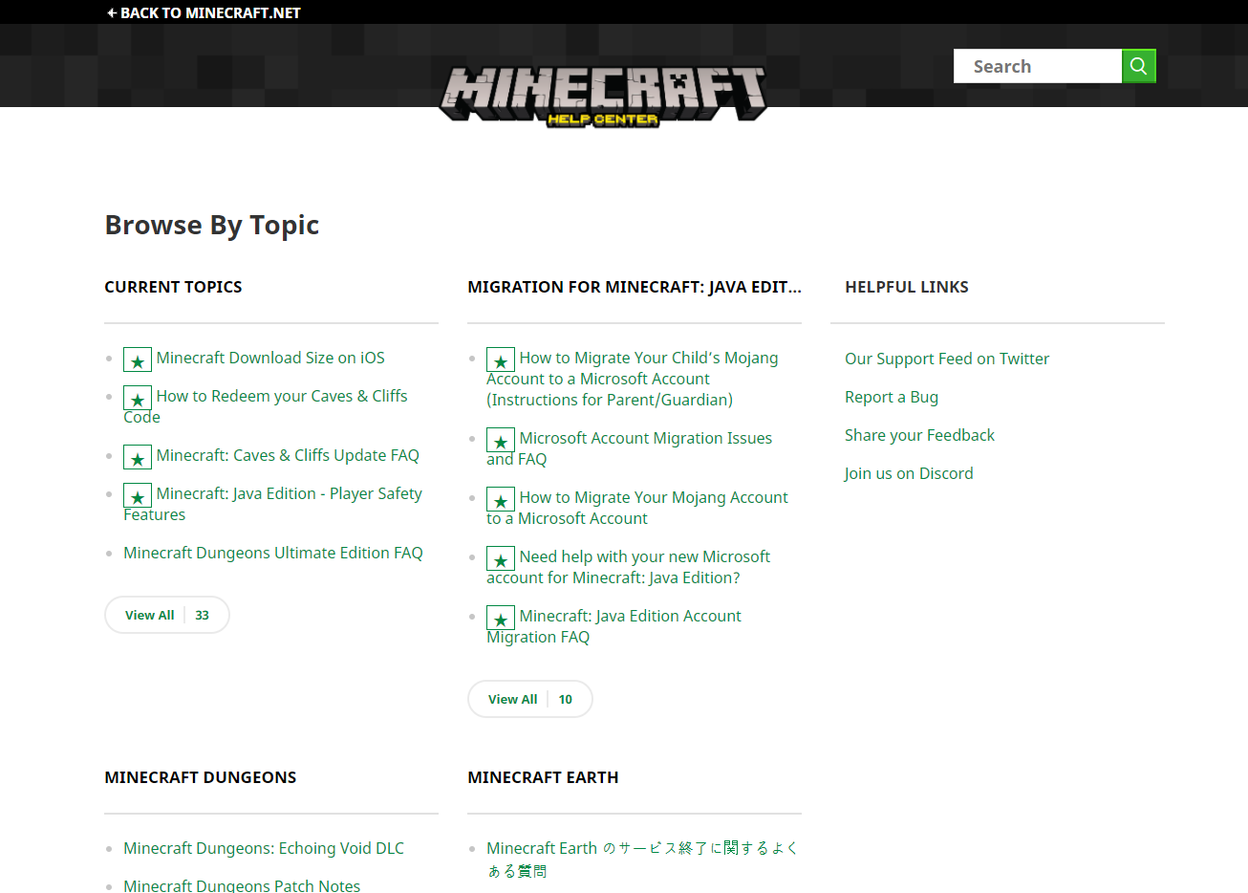Click the Current Topics section heading
The width and height of the screenshot is (1248, 893).
coord(173,287)
